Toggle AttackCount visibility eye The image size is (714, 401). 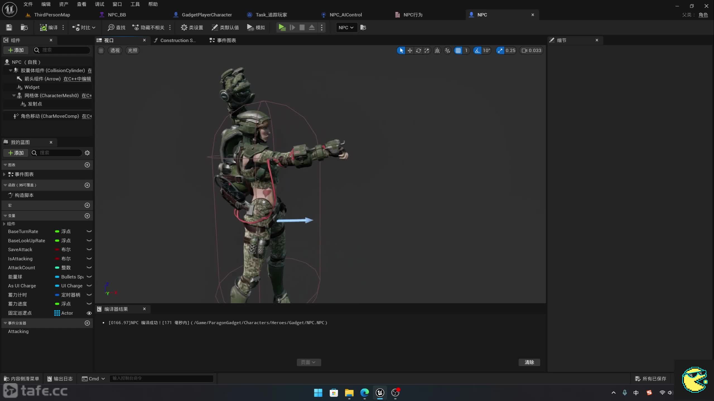[x=89, y=268]
